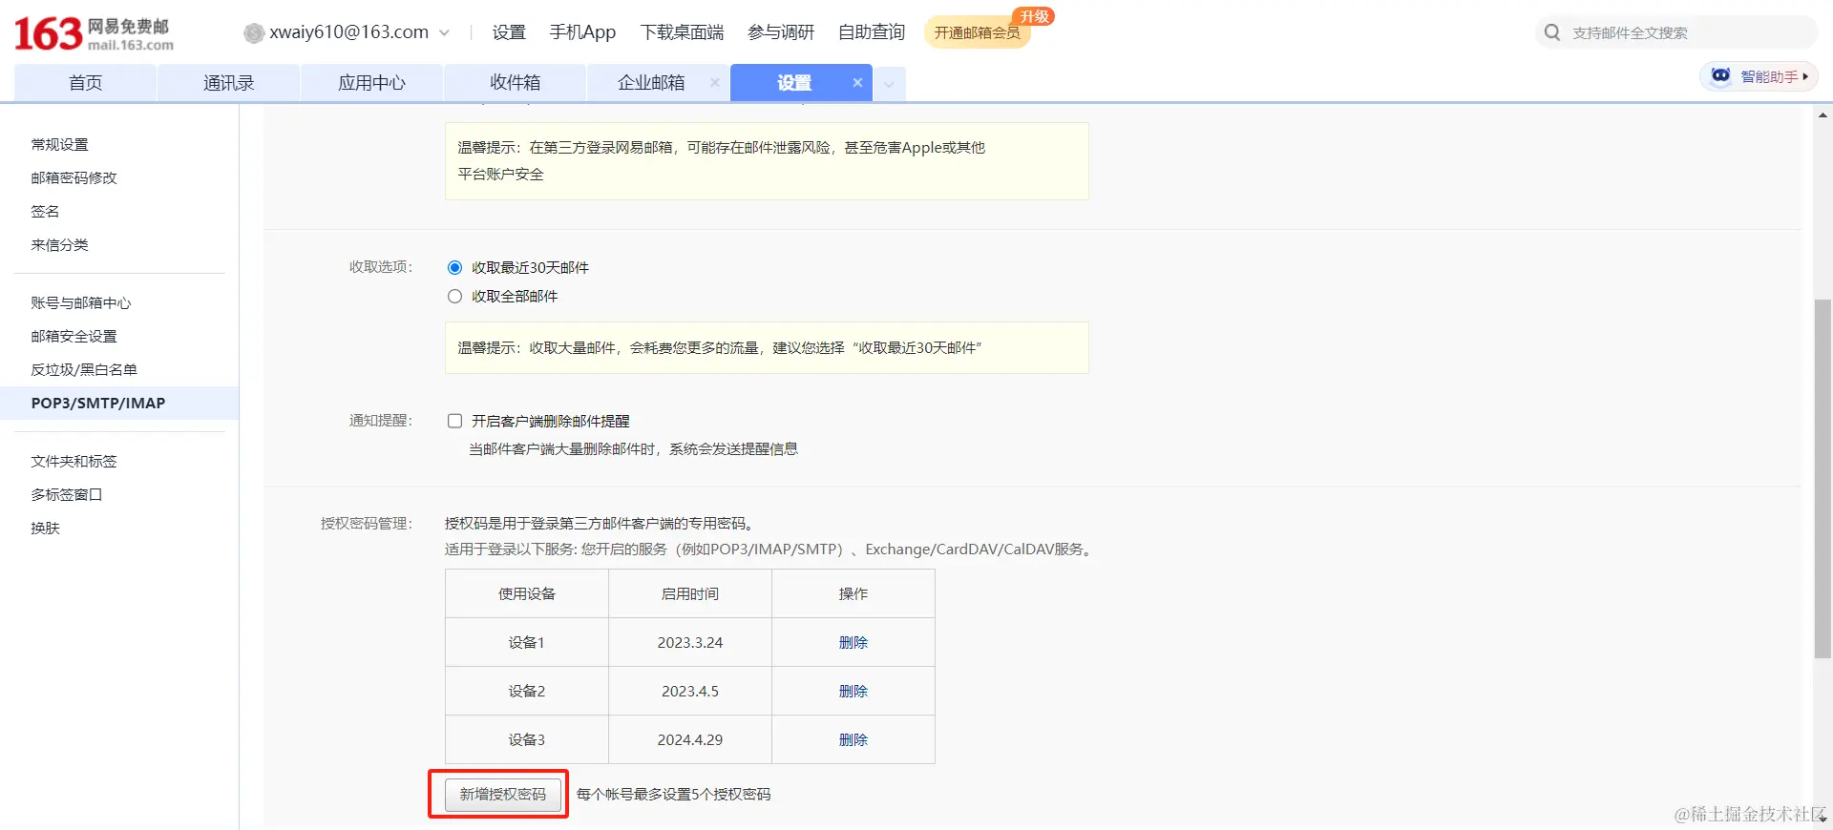Image resolution: width=1833 pixels, height=830 pixels.
Task: Select POP3/SMTP/IMAP in the sidebar
Action: (119, 403)
